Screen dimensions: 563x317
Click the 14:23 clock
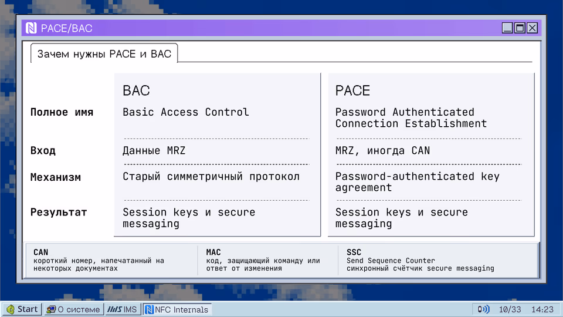[542, 309]
